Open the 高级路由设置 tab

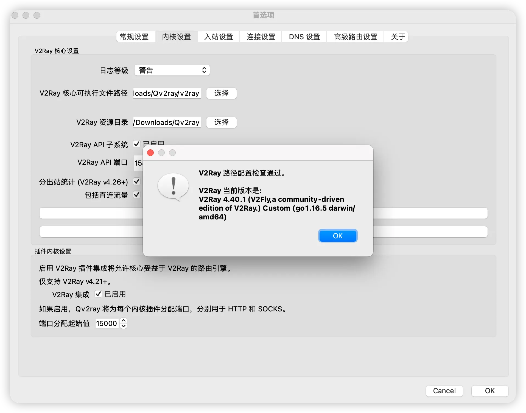click(x=355, y=37)
